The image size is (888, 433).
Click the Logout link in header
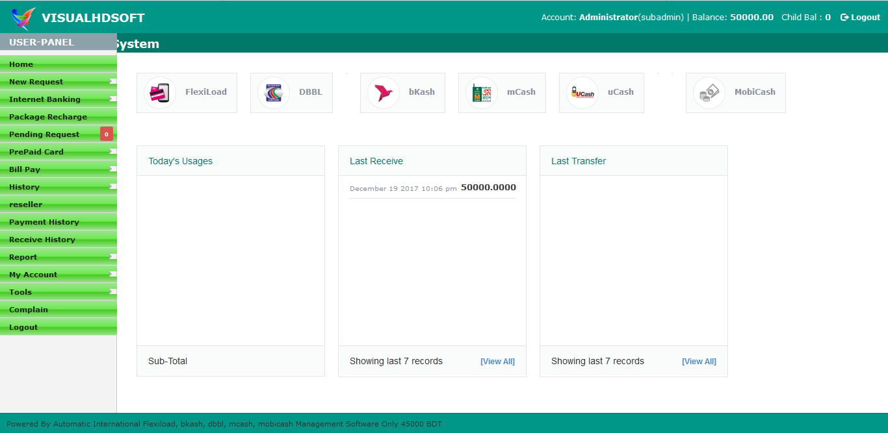pos(861,18)
